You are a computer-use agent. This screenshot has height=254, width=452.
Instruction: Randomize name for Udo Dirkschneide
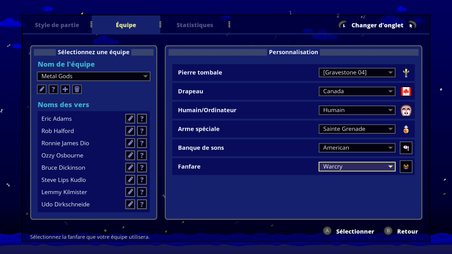142,204
